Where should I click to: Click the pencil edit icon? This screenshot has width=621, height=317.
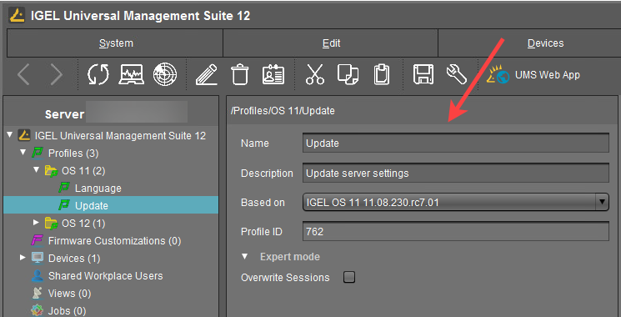coord(207,74)
